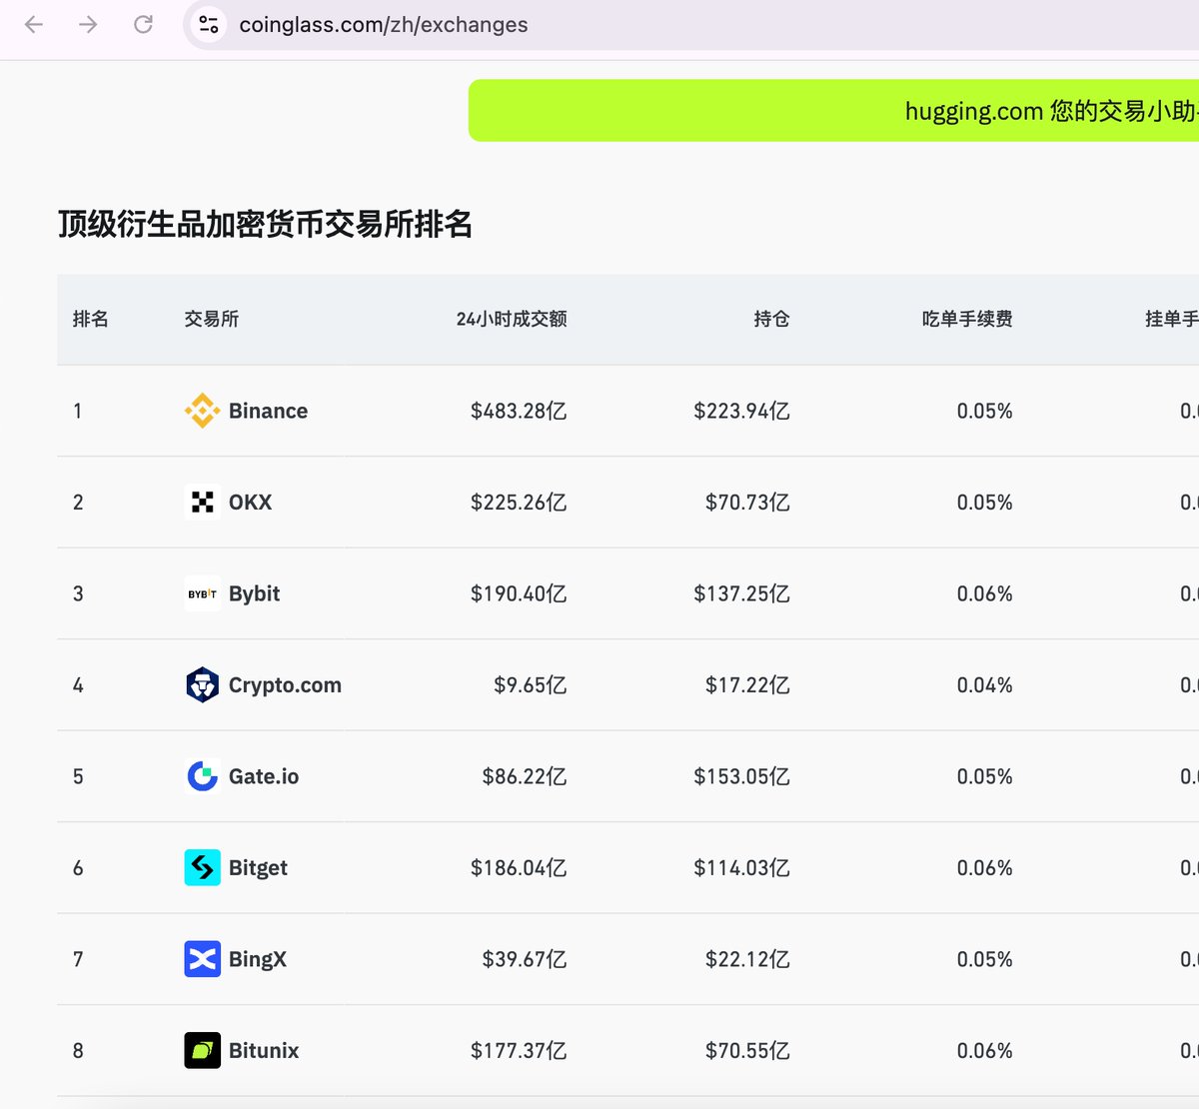The image size is (1199, 1109).
Task: Select OKX open interest $70.73亿
Action: click(747, 503)
